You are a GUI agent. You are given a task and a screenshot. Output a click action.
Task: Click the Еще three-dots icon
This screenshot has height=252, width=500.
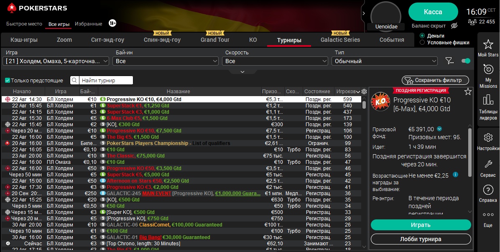point(488,215)
